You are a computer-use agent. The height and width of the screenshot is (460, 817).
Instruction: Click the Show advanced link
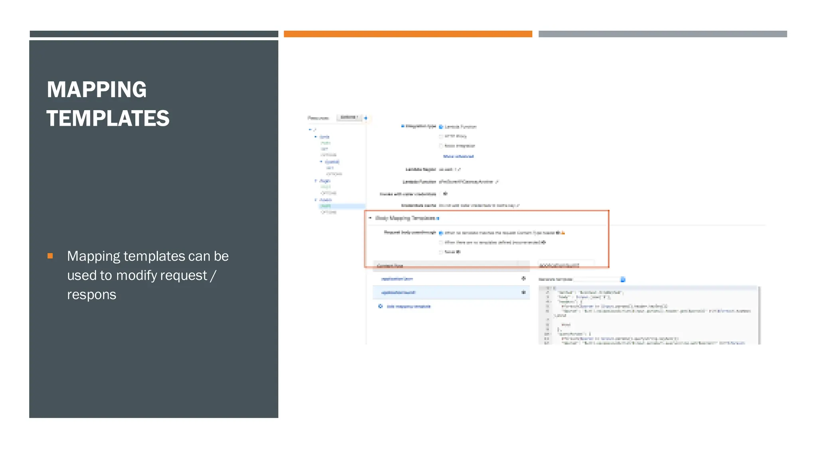click(x=458, y=157)
